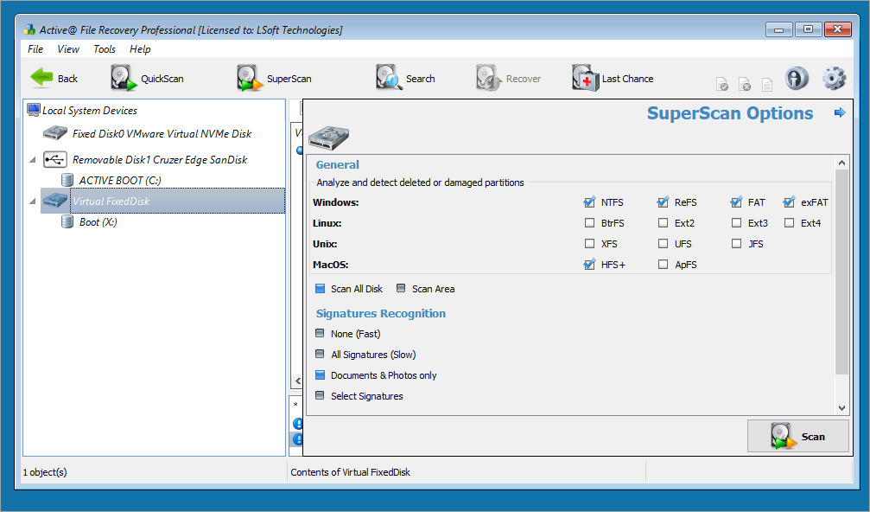Screen dimensions: 870x512
Task: Click the Fixed Disk0 VMware drive icon
Action: point(55,133)
